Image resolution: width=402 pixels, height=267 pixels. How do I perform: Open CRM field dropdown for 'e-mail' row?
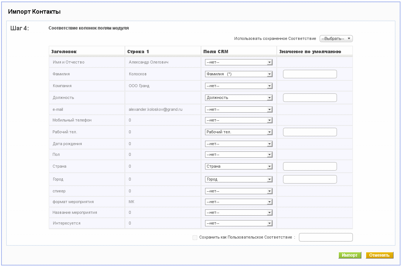pyautogui.click(x=239, y=109)
